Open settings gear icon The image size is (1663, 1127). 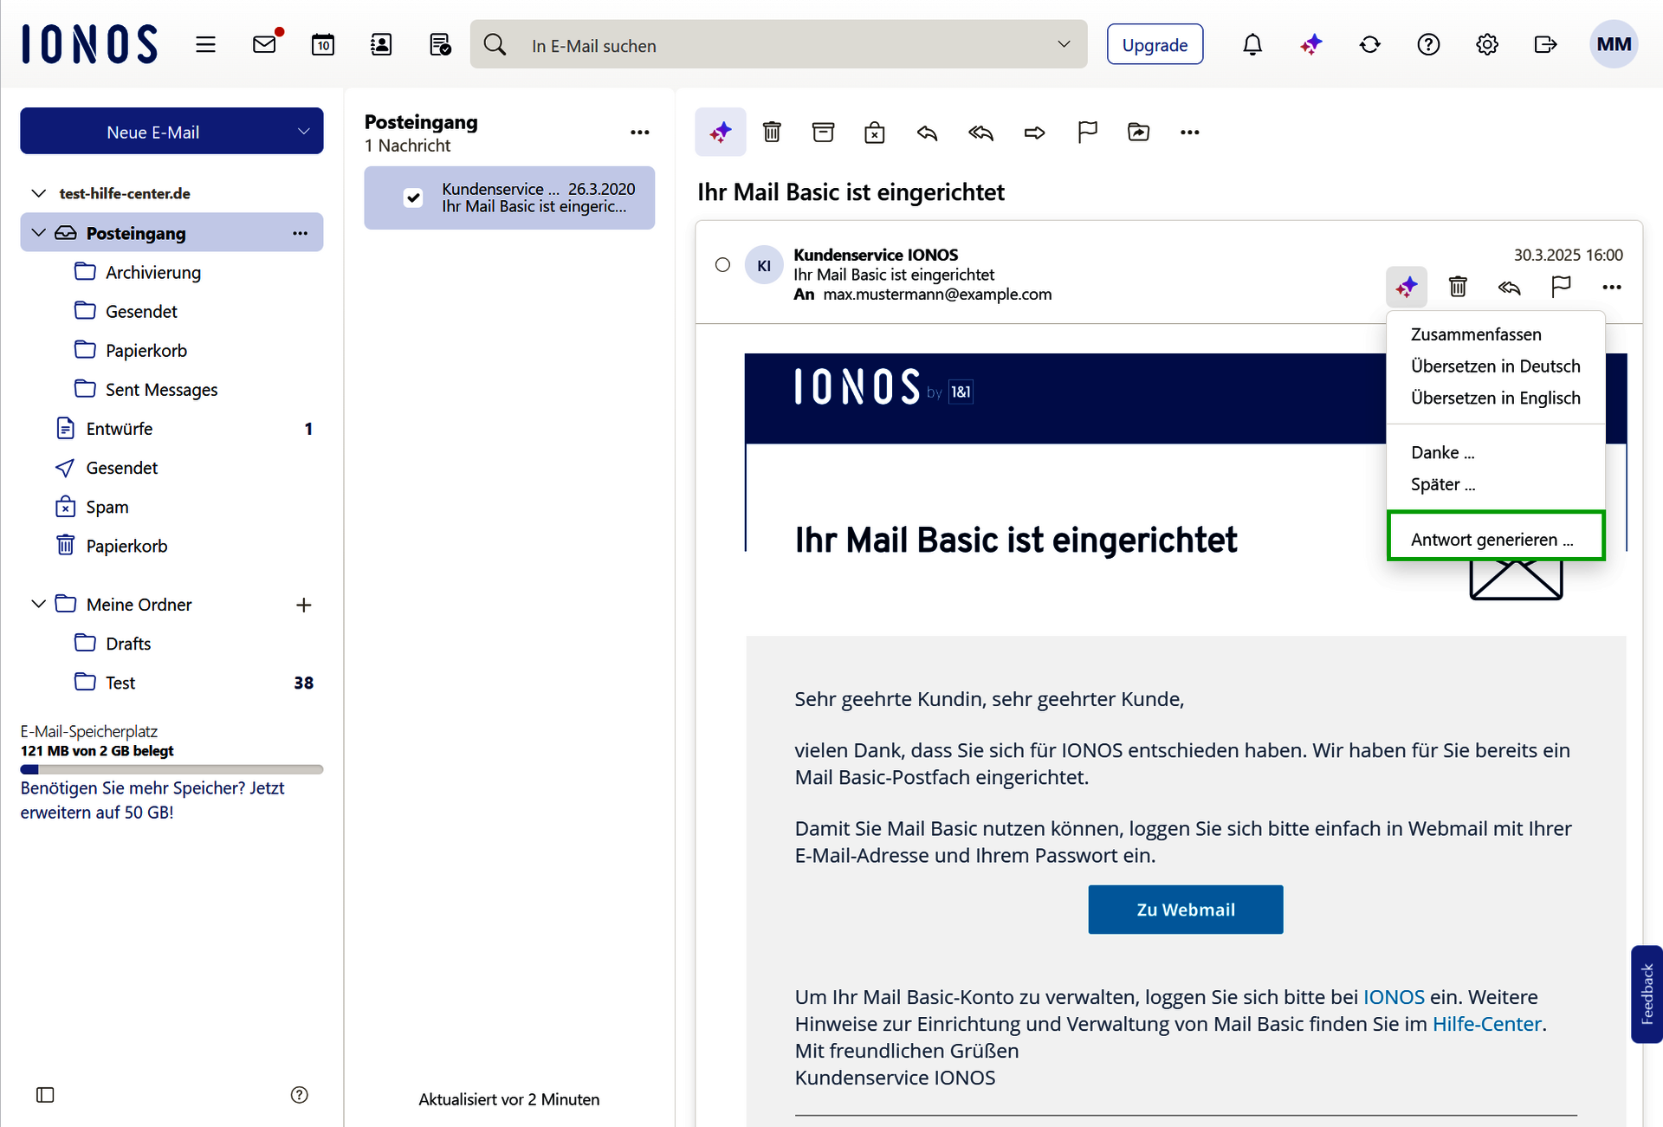pos(1487,44)
